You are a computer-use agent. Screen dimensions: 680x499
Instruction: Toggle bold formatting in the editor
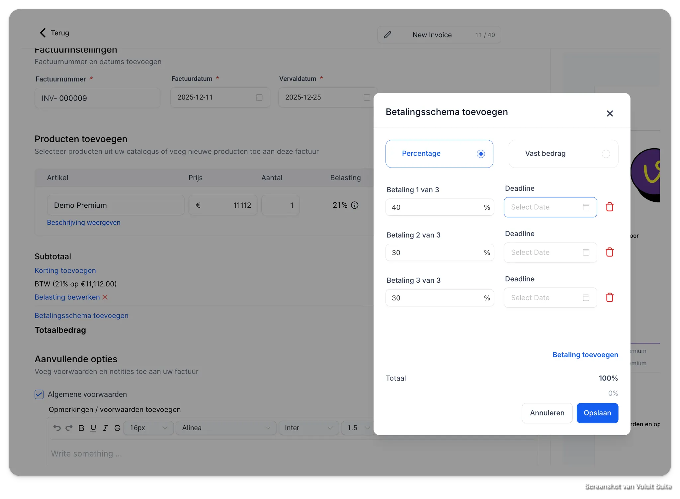point(81,428)
